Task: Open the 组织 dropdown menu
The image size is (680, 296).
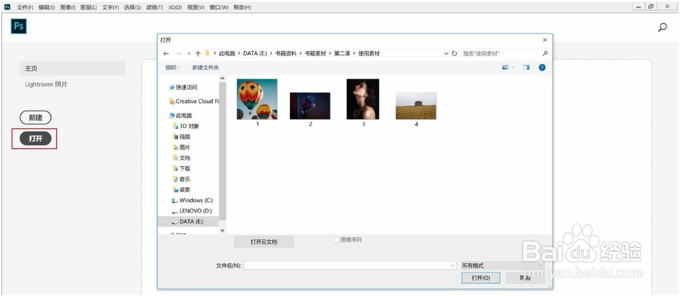Action: point(173,68)
